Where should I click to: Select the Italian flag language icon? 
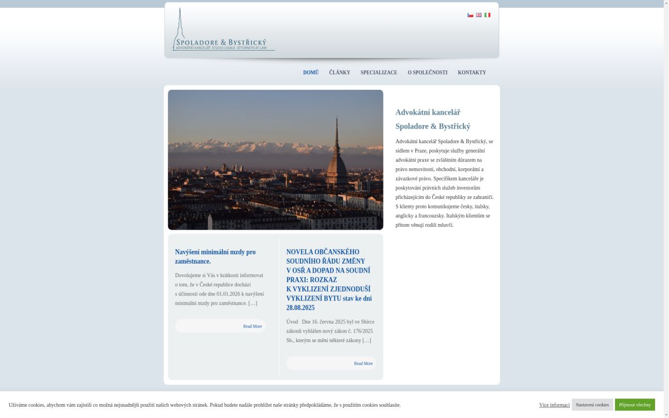[x=487, y=15]
